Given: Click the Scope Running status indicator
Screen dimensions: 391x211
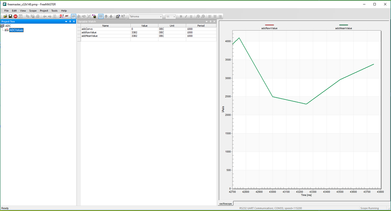Looking at the screenshot, I should [369, 208].
